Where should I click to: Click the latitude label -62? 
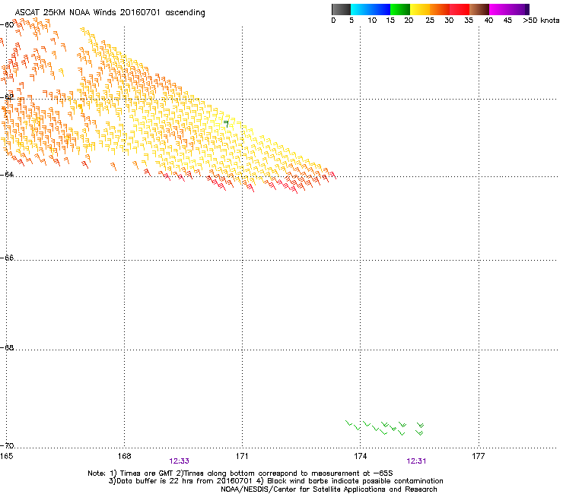pyautogui.click(x=7, y=97)
